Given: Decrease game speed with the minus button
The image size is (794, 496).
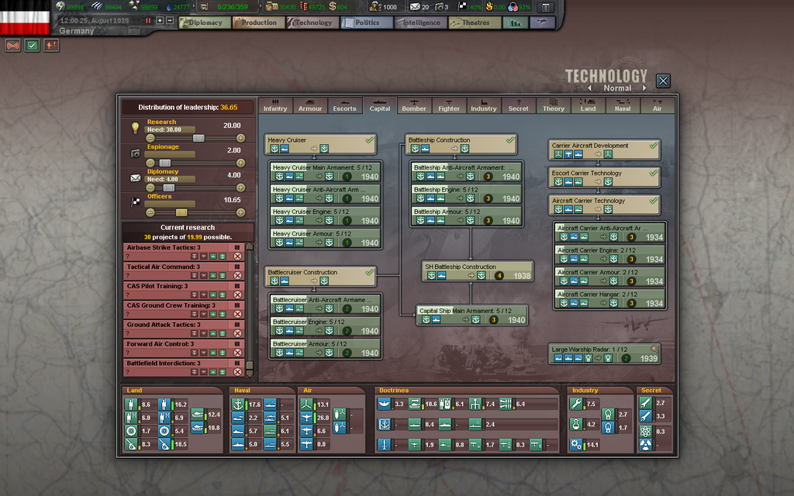Looking at the screenshot, I should pos(170,21).
